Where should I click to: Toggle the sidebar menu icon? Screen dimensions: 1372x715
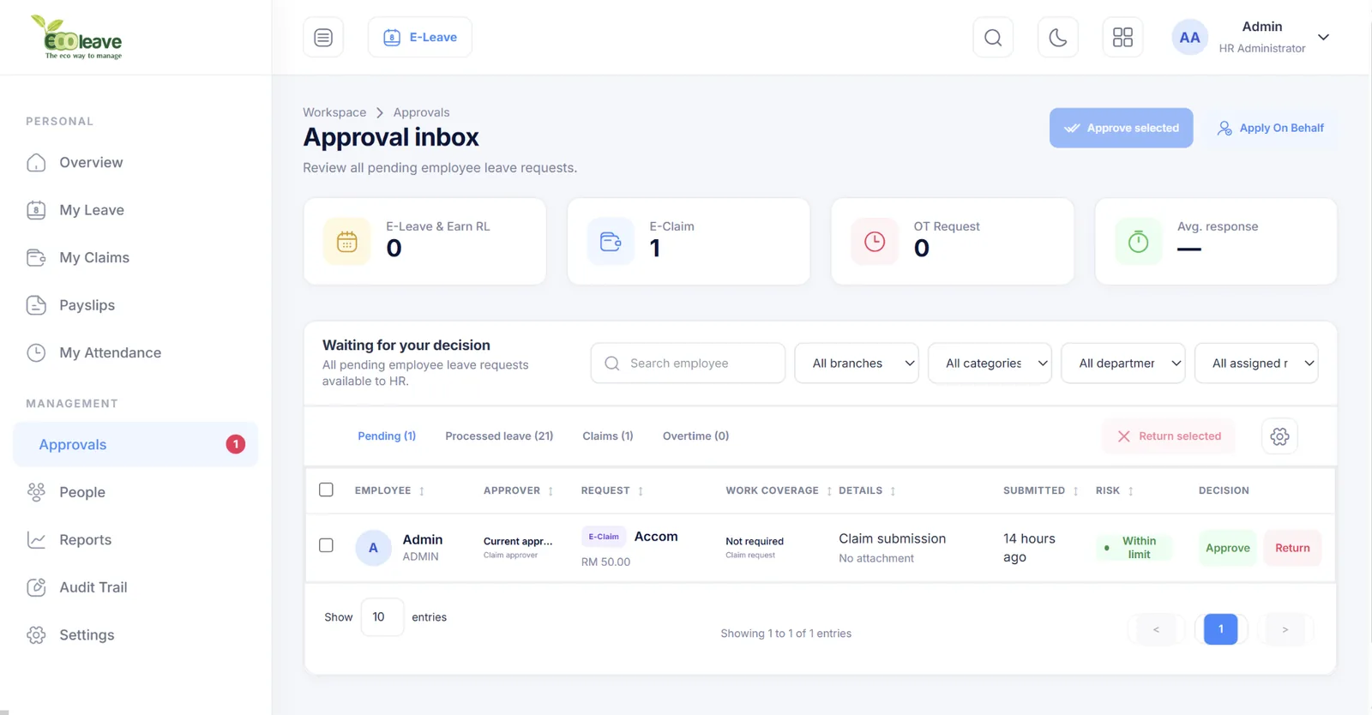[x=323, y=38]
